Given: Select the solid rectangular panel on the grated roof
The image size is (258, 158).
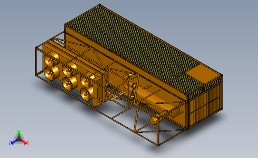Looking at the screenshot, I should point(203,73).
